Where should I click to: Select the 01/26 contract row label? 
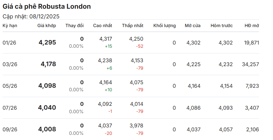tap(10, 43)
